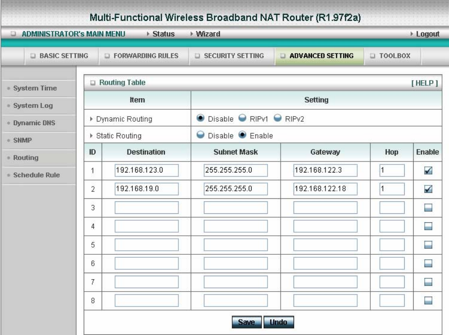Click empty Hop field in row 6
Screen dimensions: 449x335
[x=392, y=263]
